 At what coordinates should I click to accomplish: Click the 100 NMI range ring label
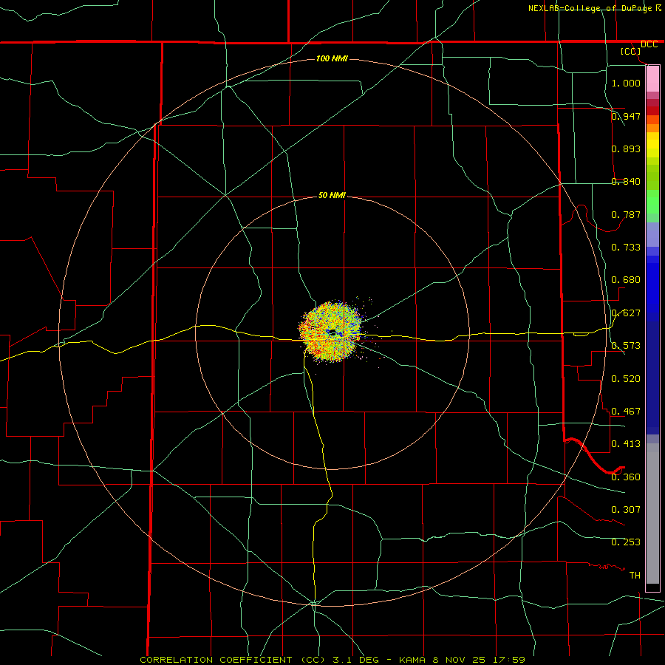[332, 58]
